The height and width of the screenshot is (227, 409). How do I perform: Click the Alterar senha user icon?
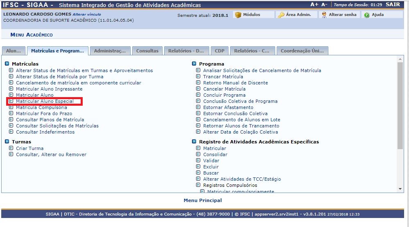pyautogui.click(x=324, y=15)
